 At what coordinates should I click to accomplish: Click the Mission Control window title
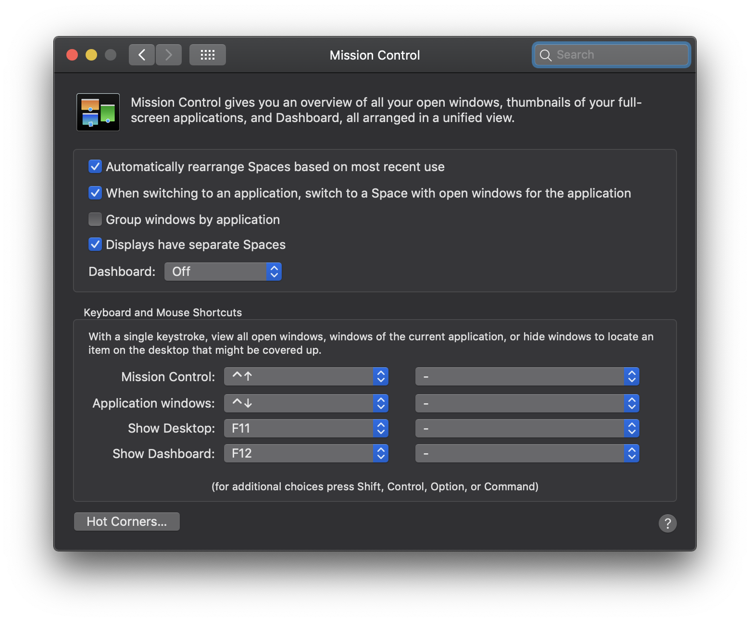click(375, 55)
